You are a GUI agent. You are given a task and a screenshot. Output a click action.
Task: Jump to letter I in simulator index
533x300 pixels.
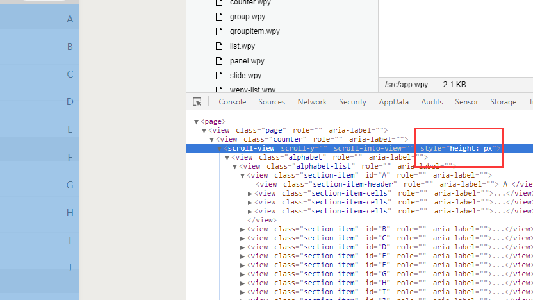click(x=70, y=240)
